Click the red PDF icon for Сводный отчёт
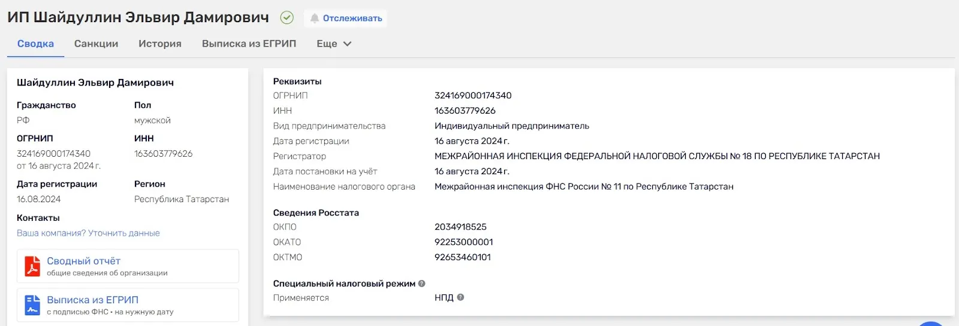 click(x=32, y=266)
